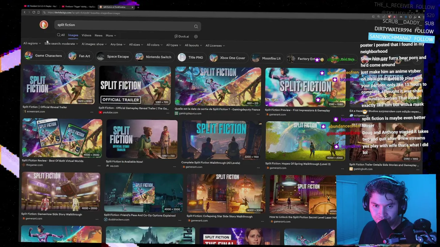Expand the More search menu

(111, 36)
